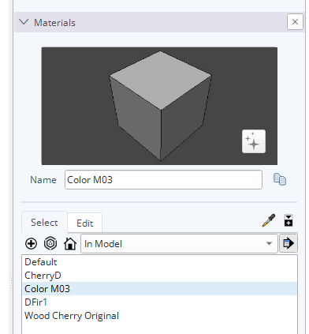Select the DFir1 material
This screenshot has width=309, height=334.
click(x=160, y=302)
